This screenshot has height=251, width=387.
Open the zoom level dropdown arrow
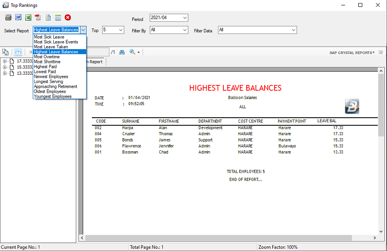click(x=139, y=52)
